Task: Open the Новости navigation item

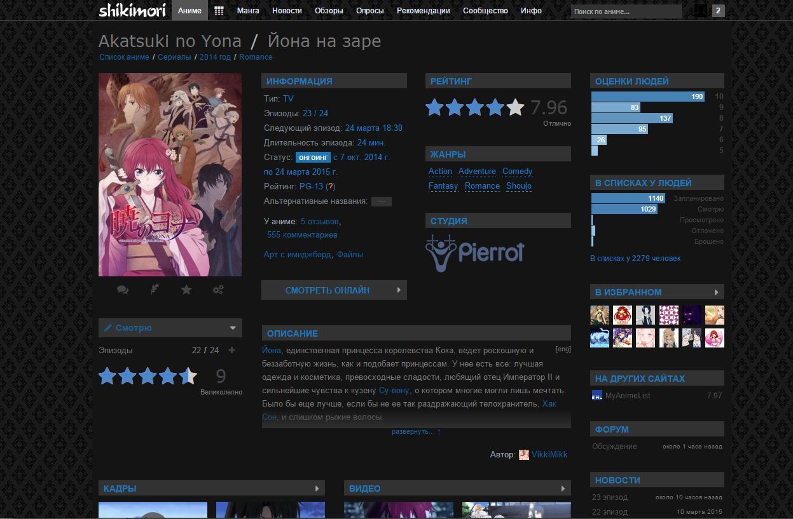Action: [x=287, y=11]
